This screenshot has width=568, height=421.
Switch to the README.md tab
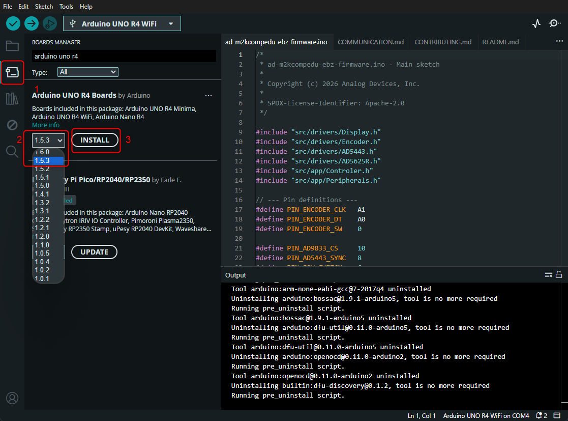point(500,42)
